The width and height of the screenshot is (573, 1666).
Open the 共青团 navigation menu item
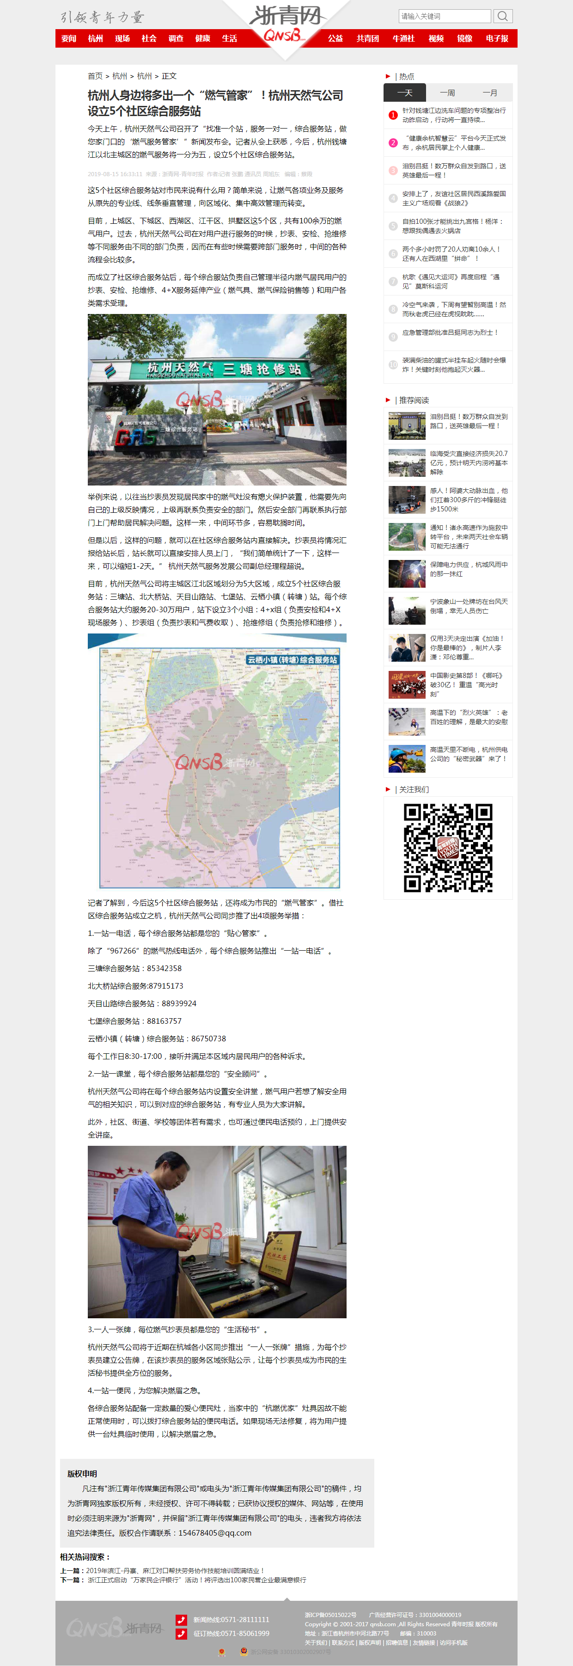[367, 39]
